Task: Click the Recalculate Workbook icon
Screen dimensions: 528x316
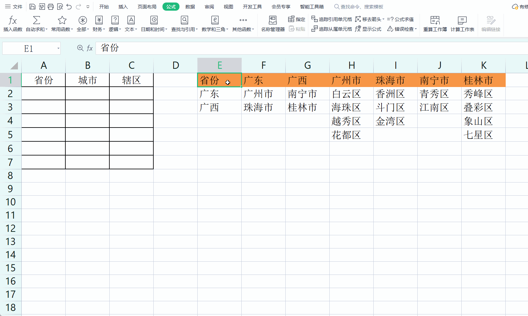Action: point(435,20)
